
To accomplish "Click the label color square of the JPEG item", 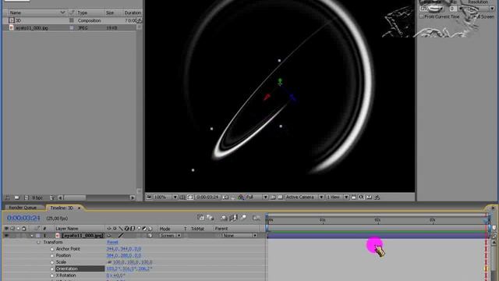I will 71,28.
